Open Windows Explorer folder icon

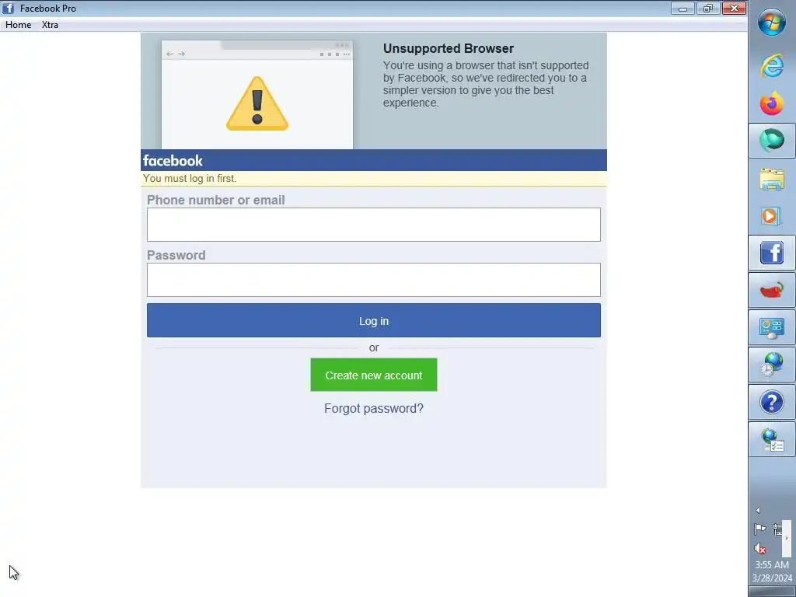(x=772, y=179)
